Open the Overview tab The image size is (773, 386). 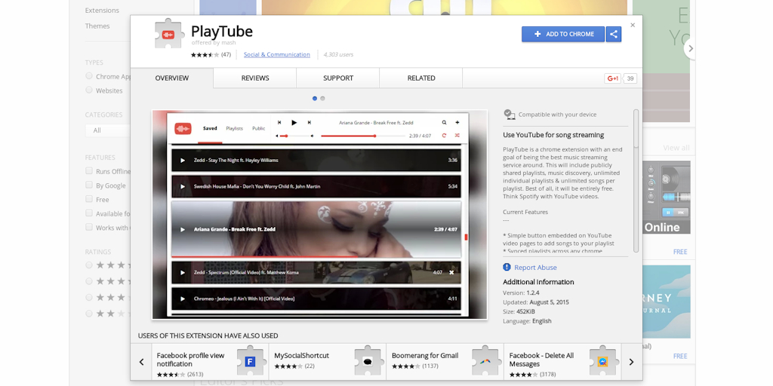172,78
